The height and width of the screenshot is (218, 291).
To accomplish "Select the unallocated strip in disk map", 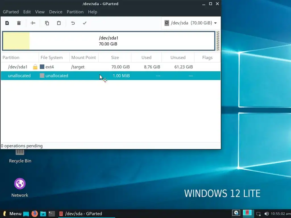I will coord(218,41).
